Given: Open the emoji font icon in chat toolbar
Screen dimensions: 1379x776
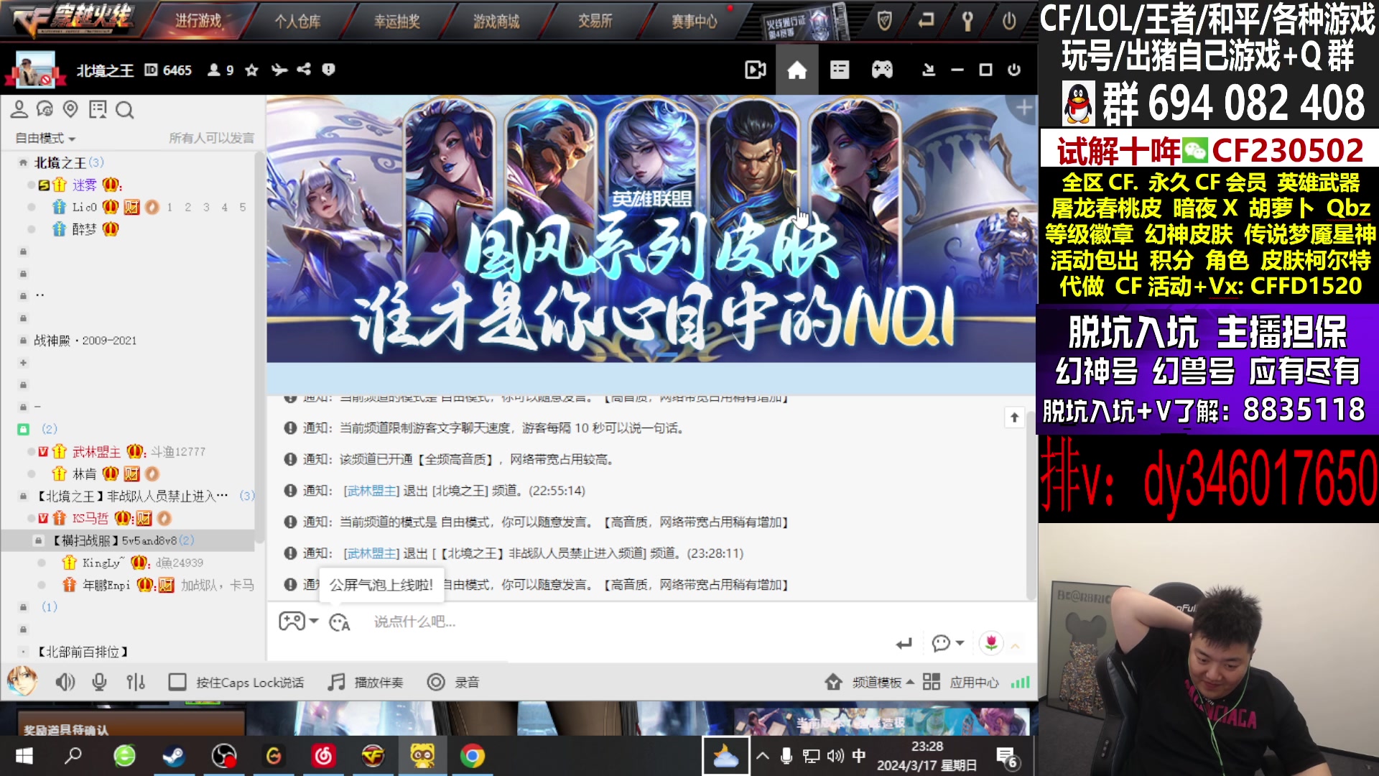Looking at the screenshot, I should (x=339, y=622).
